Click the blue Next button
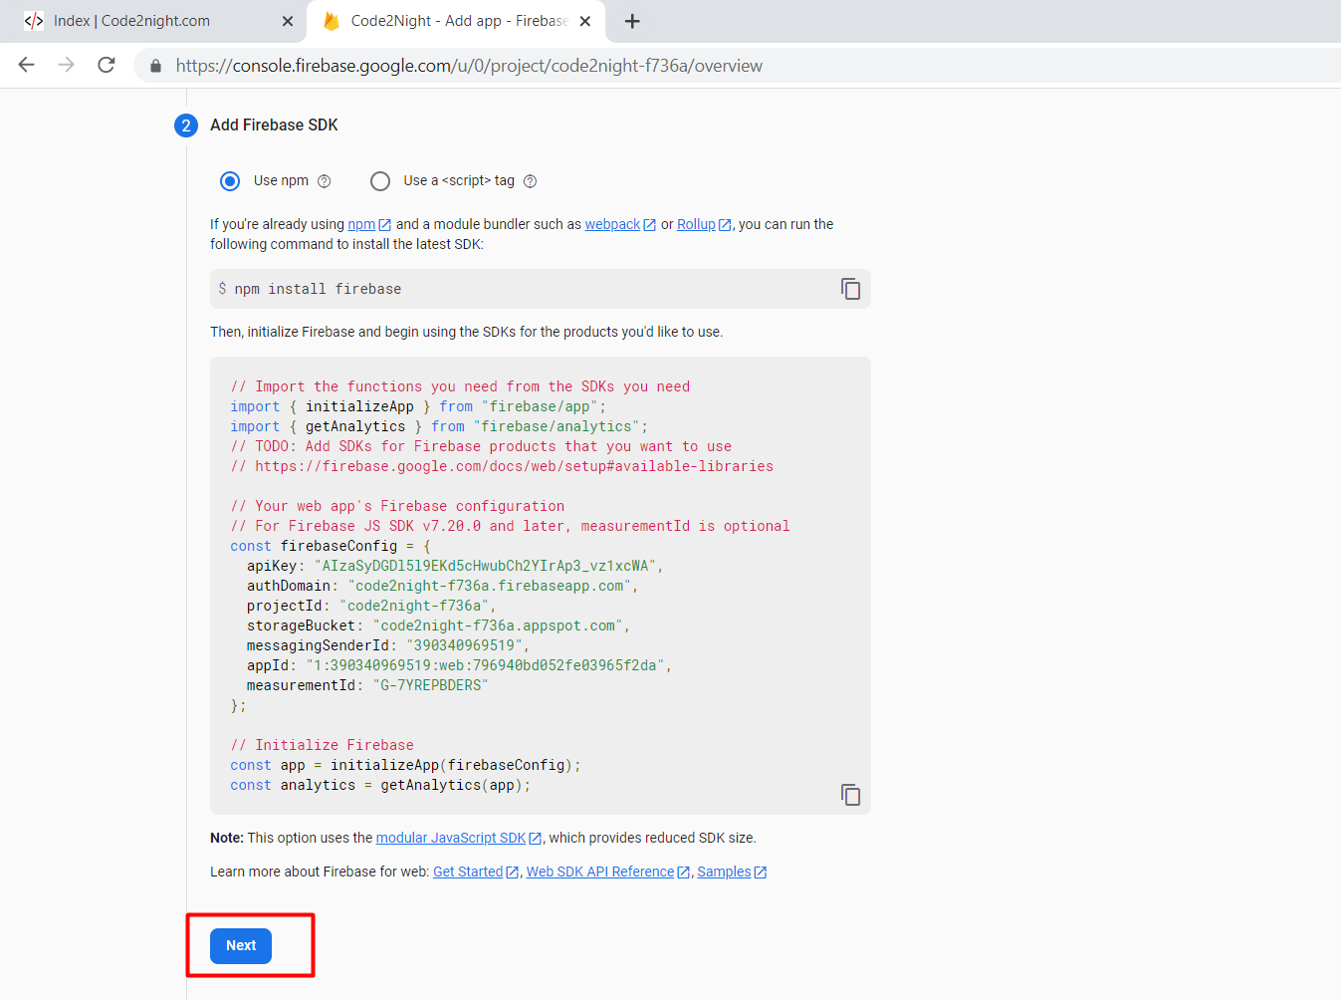The width and height of the screenshot is (1341, 1000). [x=241, y=946]
